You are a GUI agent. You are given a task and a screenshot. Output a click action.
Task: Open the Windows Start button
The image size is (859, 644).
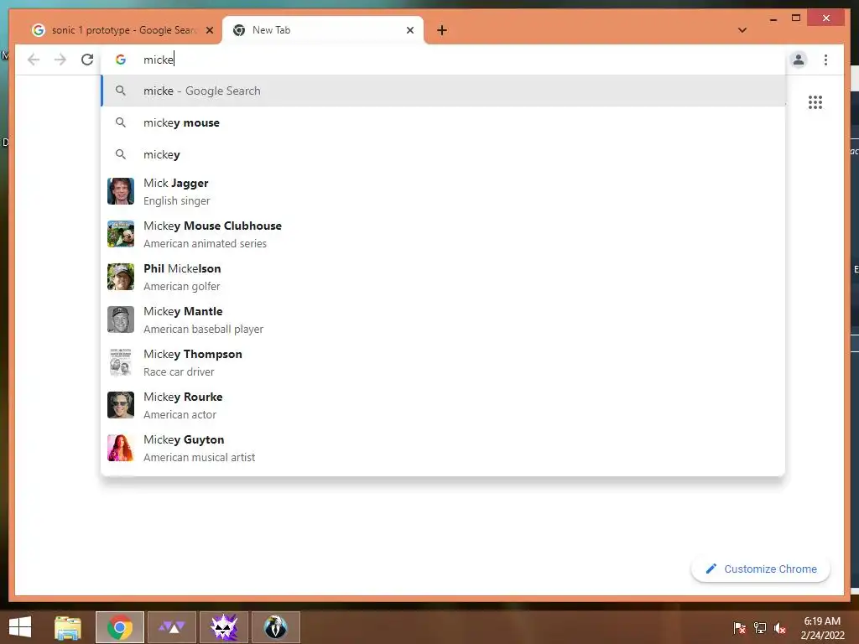(x=20, y=627)
